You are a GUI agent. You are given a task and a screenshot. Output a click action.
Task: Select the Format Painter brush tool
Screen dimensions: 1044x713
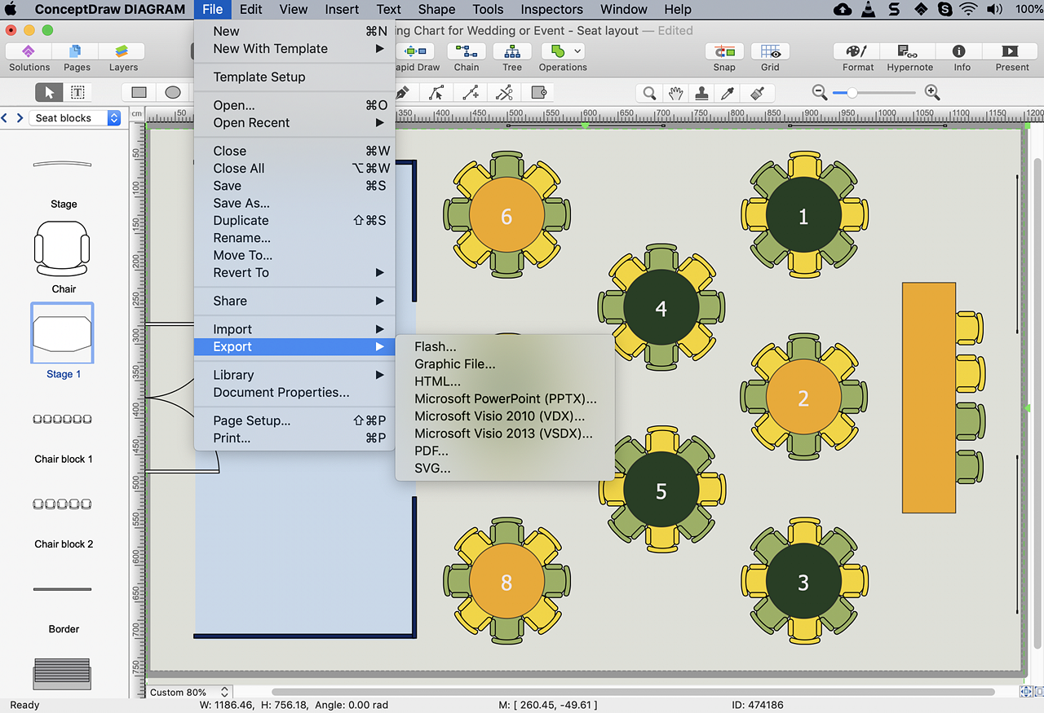pos(757,93)
